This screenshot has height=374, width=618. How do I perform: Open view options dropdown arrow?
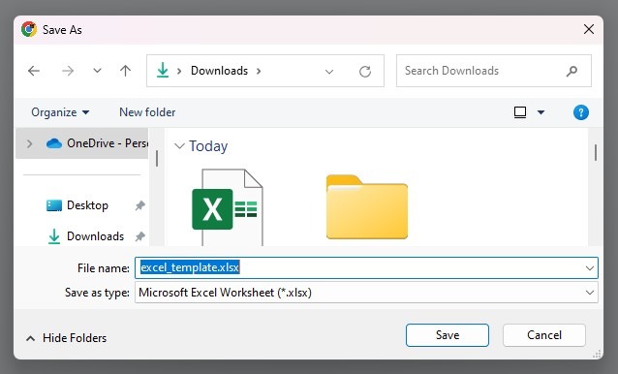[541, 112]
